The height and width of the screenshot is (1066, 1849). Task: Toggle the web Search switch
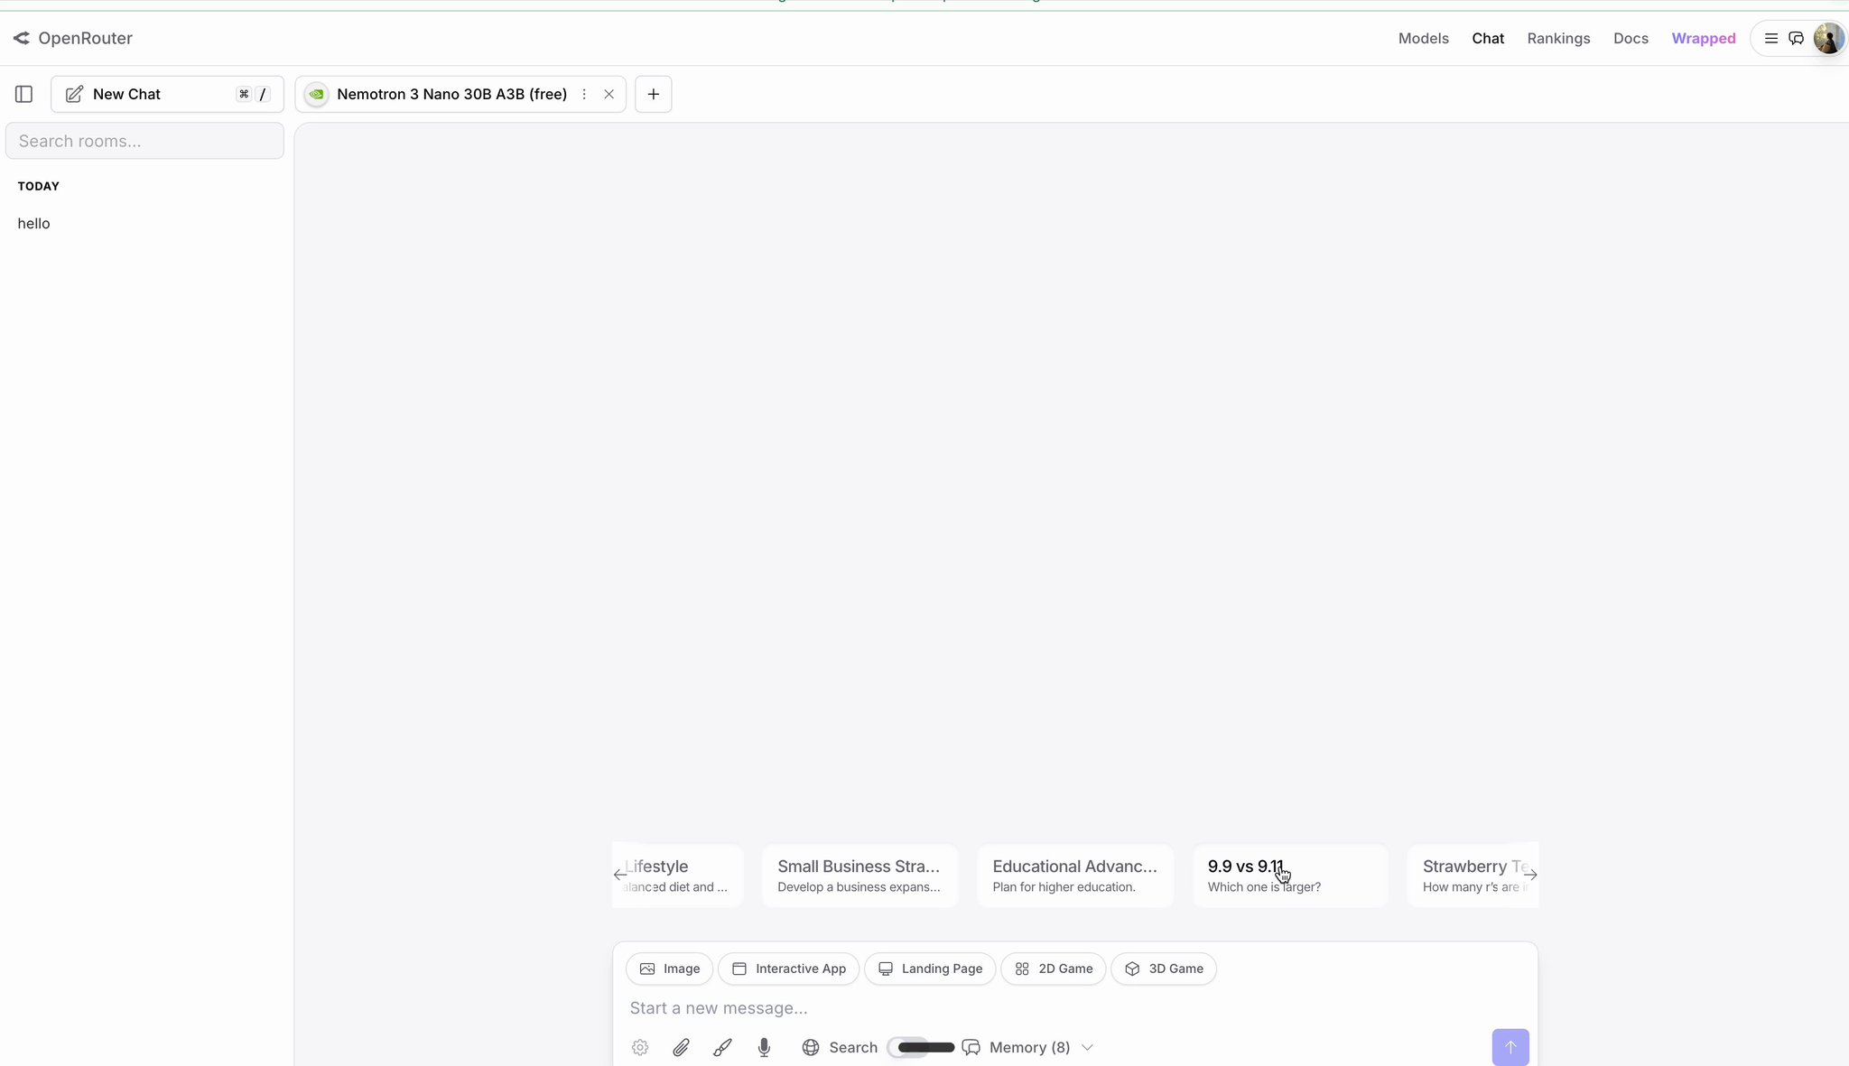tap(908, 1047)
